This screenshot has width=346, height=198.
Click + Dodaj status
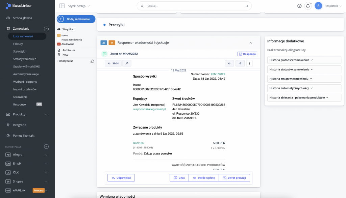[x=65, y=61]
